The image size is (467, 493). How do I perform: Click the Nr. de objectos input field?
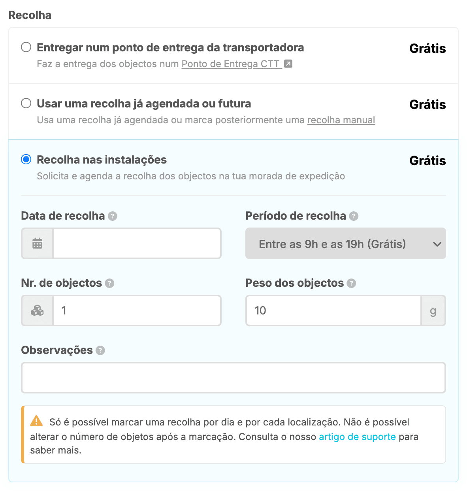[x=137, y=310]
